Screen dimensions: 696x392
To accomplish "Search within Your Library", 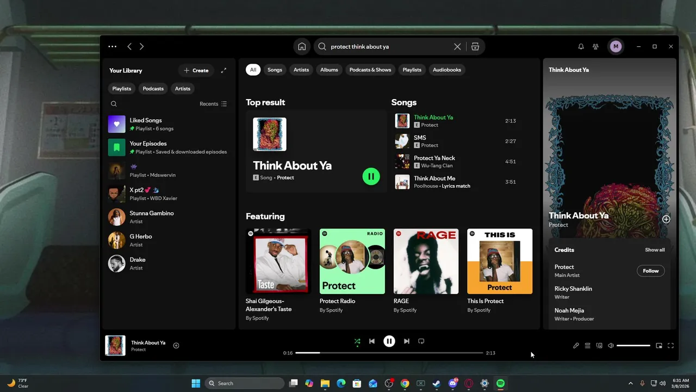I will 114,104.
